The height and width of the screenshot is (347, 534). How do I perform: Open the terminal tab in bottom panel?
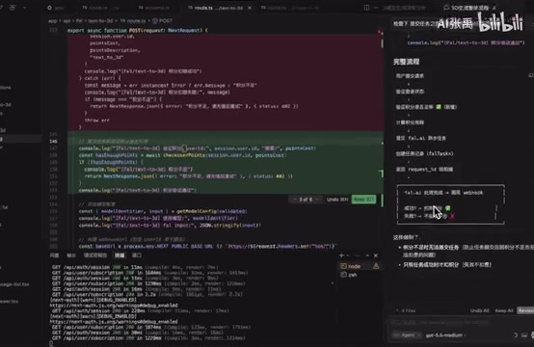(120, 255)
